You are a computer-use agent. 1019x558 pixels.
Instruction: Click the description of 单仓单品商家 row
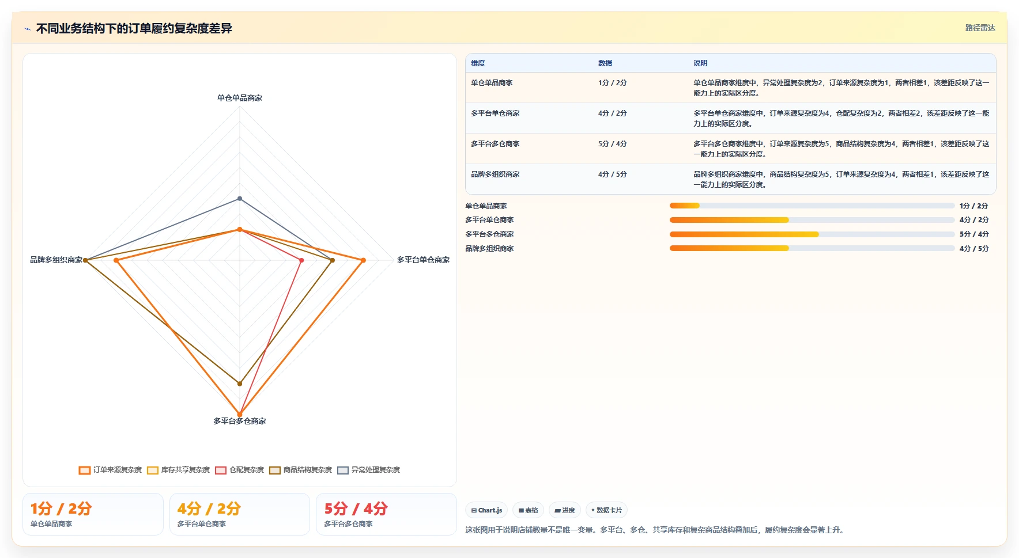841,88
